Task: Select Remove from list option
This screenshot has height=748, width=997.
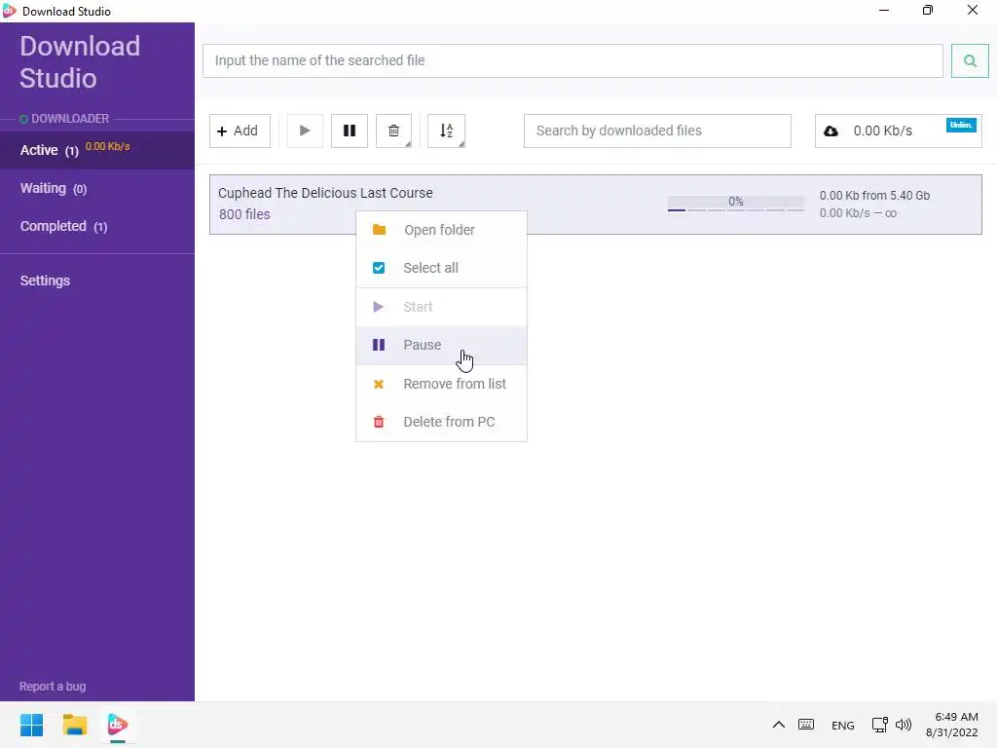Action: click(441, 384)
